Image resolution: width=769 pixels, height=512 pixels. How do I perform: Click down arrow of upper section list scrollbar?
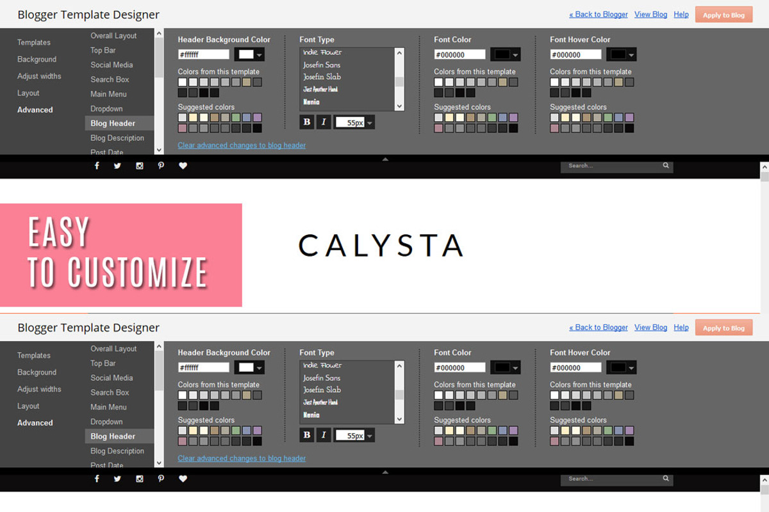pyautogui.click(x=159, y=150)
